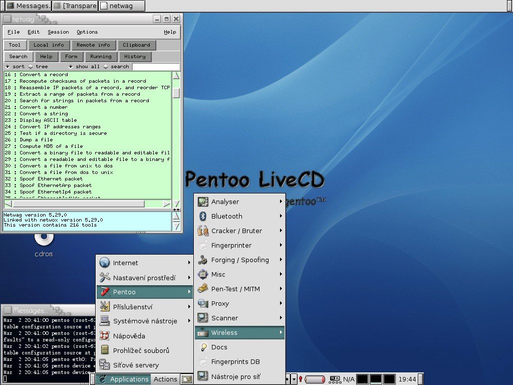Viewport: 513px width, 385px height.
Task: Click the Internet globe icon
Action: 104,263
